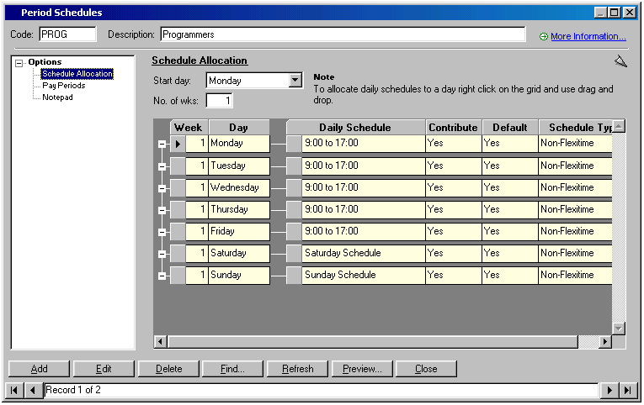This screenshot has width=644, height=405.
Task: Open the More Information link
Action: 588,36
